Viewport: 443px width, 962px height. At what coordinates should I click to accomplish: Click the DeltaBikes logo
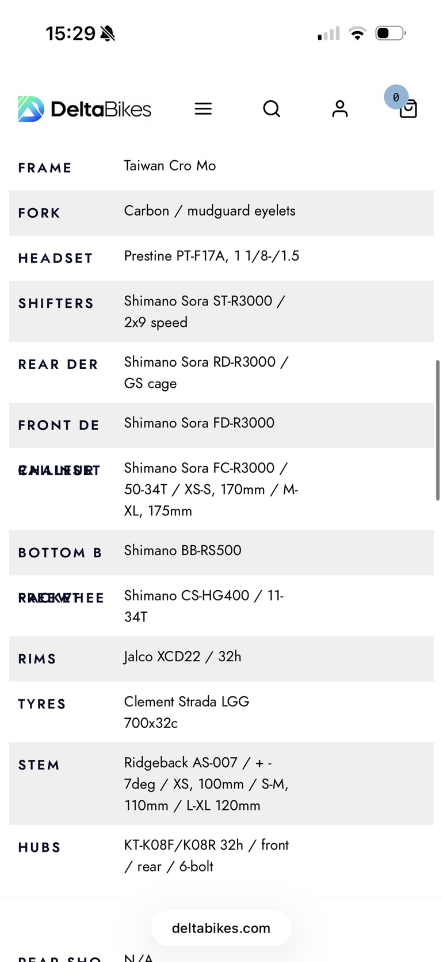coord(85,109)
